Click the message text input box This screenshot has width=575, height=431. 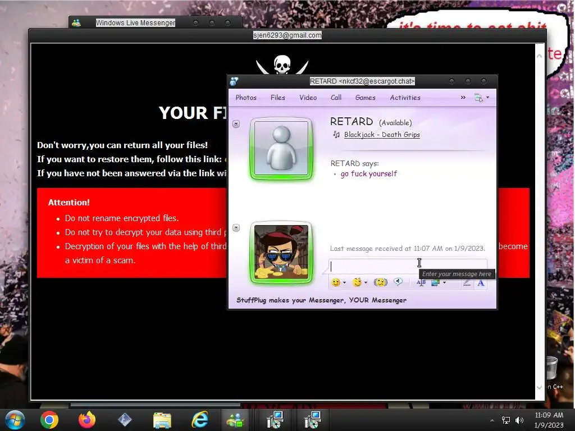point(408,267)
